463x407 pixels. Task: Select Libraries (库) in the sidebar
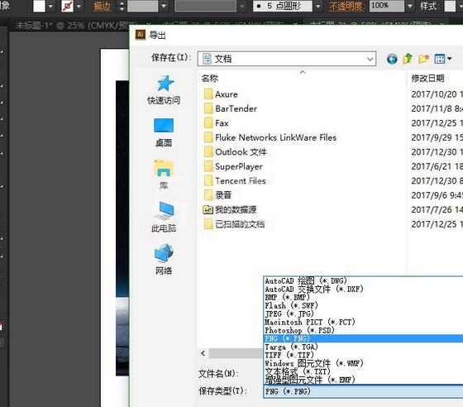[164, 175]
